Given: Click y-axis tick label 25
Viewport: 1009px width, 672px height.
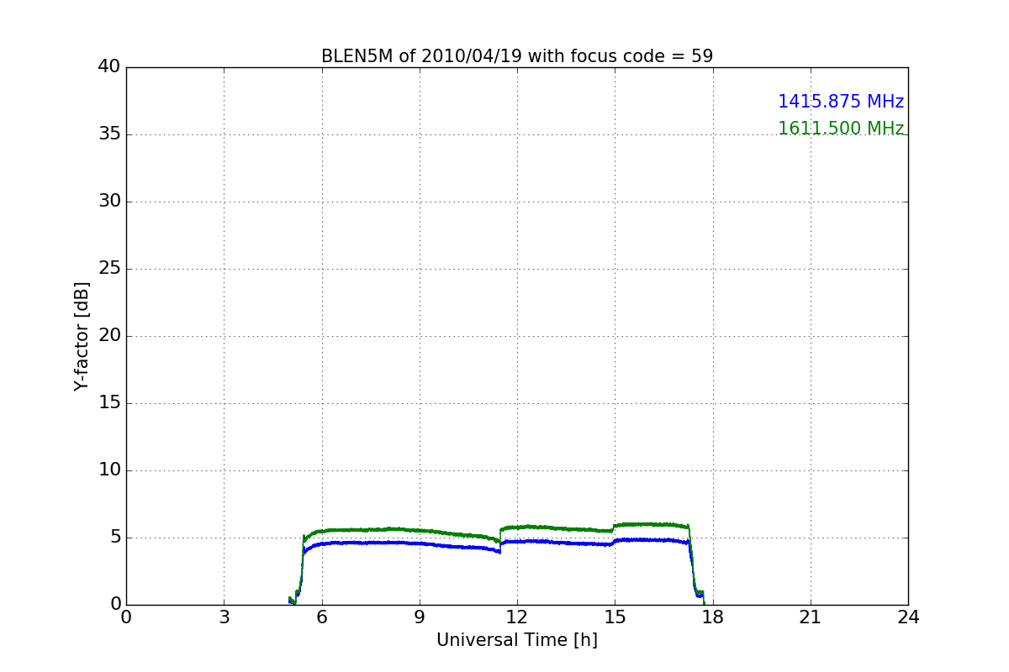Looking at the screenshot, I should pos(109,269).
